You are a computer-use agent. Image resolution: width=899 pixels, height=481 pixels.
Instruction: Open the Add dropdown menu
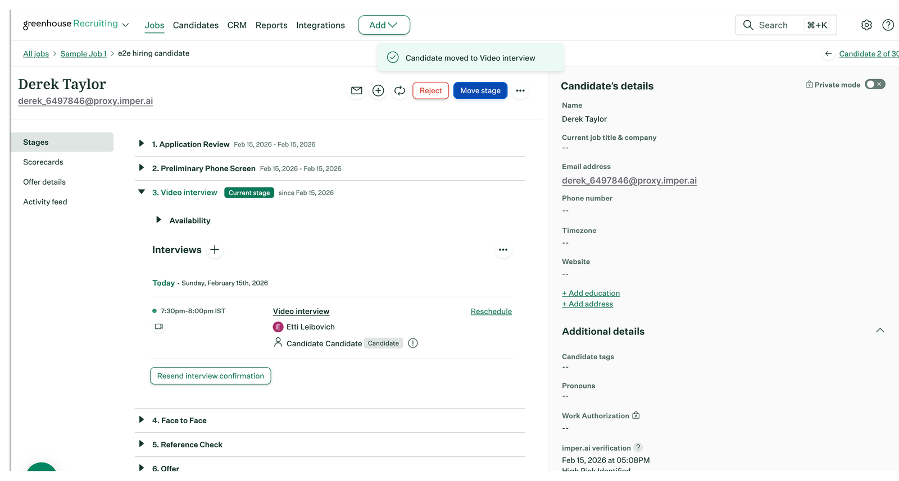click(x=384, y=25)
